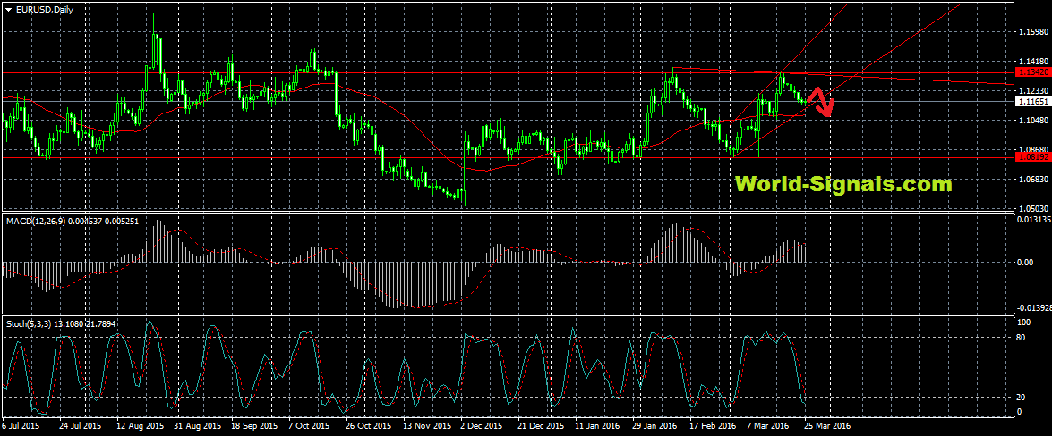Viewport: 1052px width, 436px height.
Task: Click the 12 Aug 2015 date label
Action: 138,426
